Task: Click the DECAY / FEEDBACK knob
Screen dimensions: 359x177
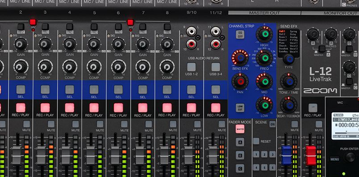Action: (x=289, y=105)
